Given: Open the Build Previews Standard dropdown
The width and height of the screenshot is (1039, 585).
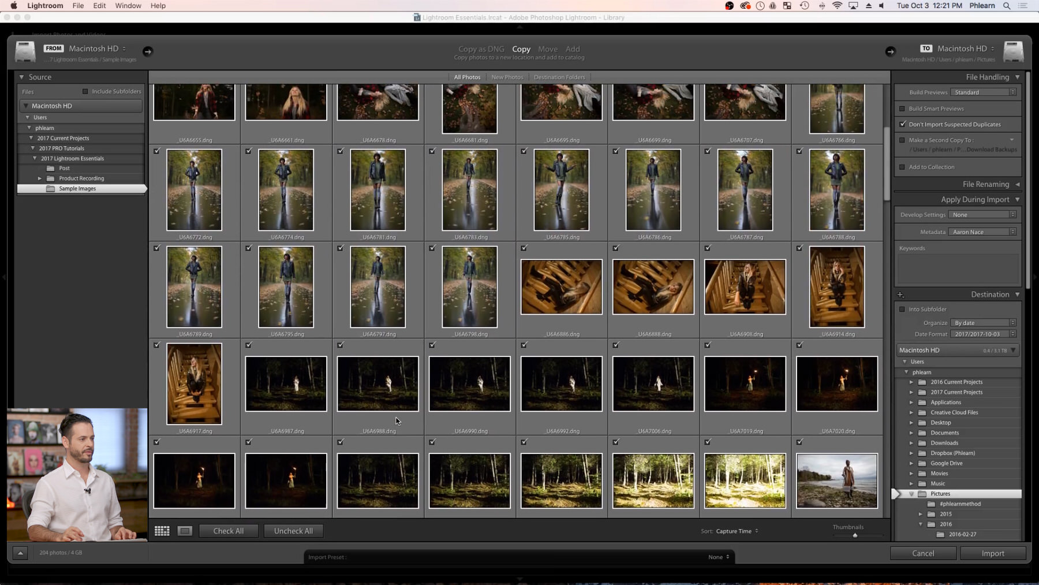Looking at the screenshot, I should coord(984,92).
